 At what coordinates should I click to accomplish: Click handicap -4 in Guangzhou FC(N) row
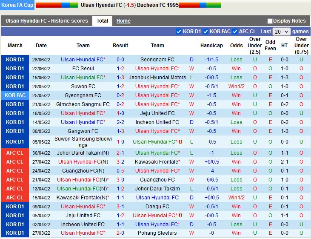point(211,171)
